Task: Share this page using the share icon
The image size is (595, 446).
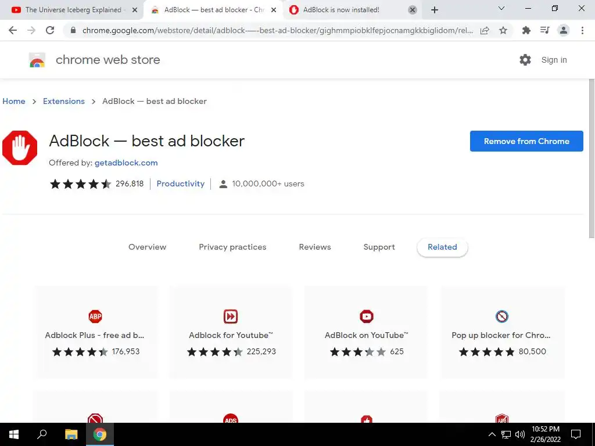Action: tap(485, 30)
